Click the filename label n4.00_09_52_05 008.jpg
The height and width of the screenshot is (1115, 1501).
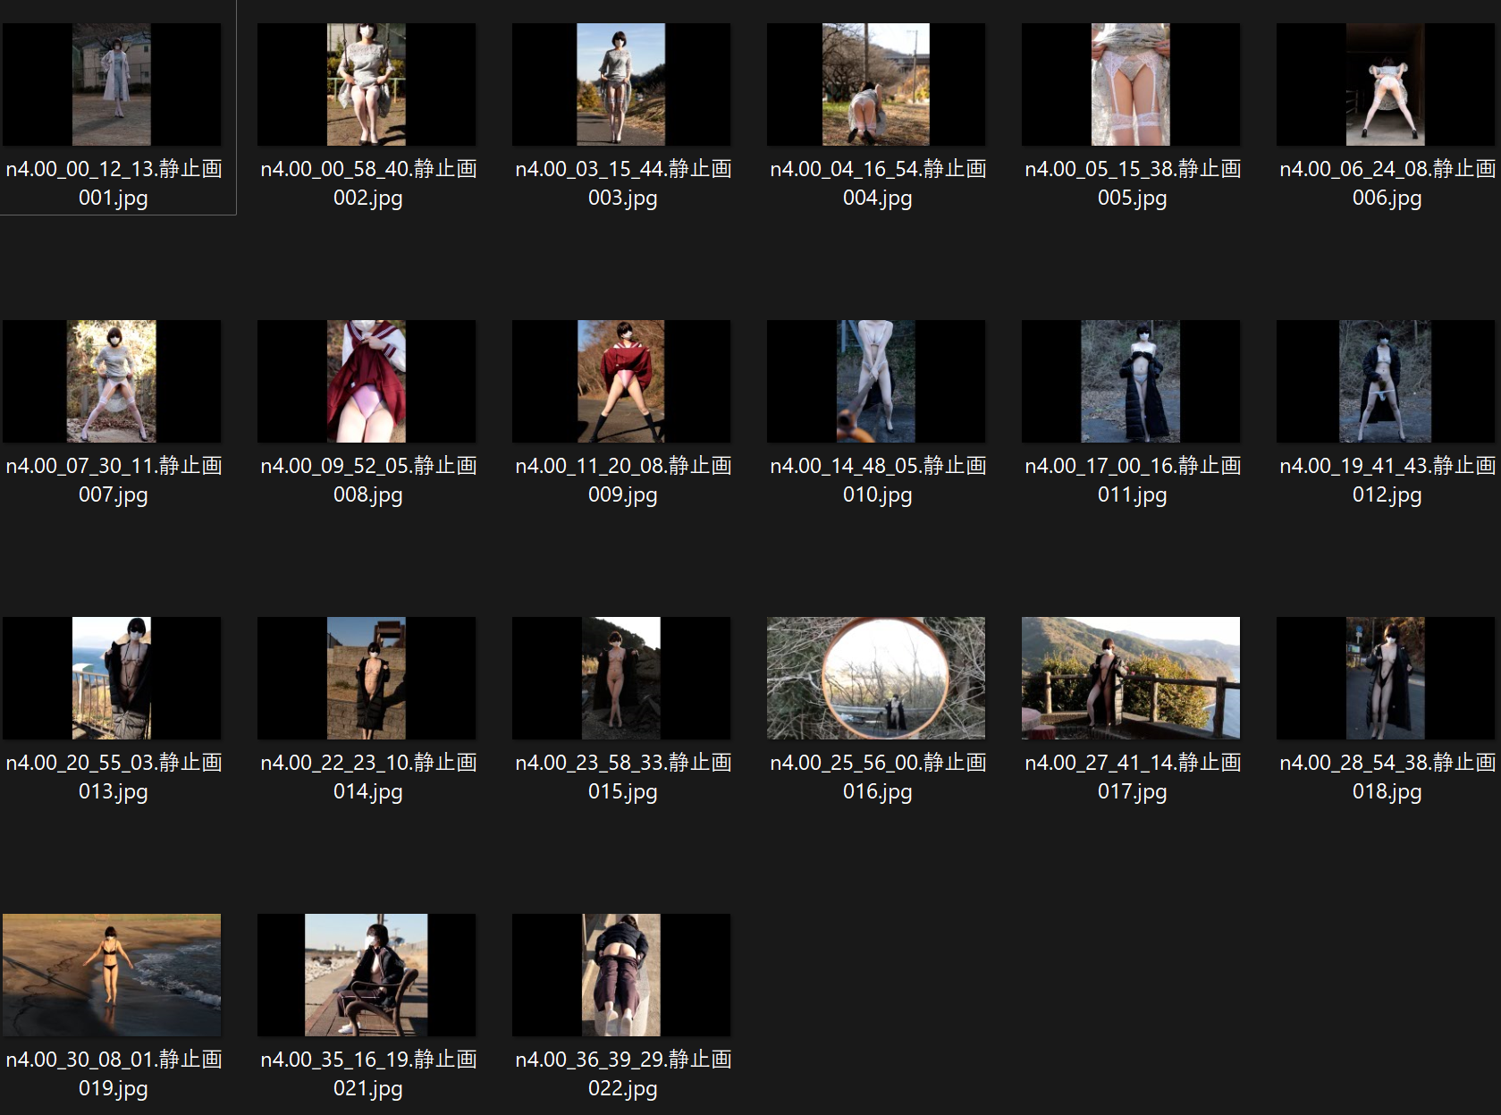(367, 480)
